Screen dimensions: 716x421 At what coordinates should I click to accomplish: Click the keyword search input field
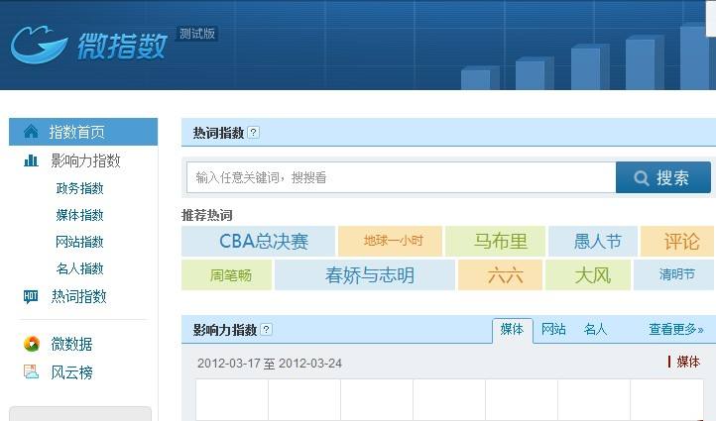click(x=401, y=177)
